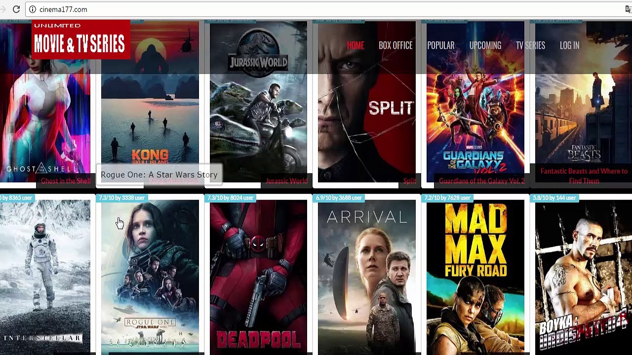This screenshot has width=632, height=355.
Task: Select the Interstellar poster
Action: (45, 278)
